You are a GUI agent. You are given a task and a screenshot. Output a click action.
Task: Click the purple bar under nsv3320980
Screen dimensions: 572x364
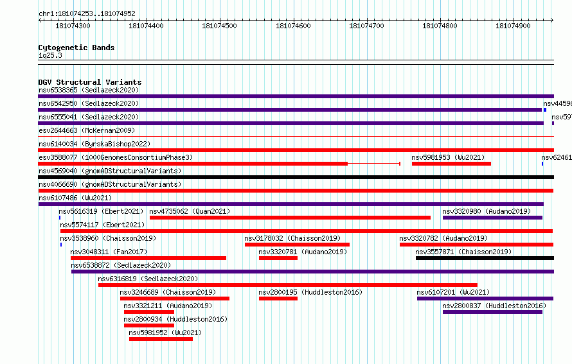point(492,218)
